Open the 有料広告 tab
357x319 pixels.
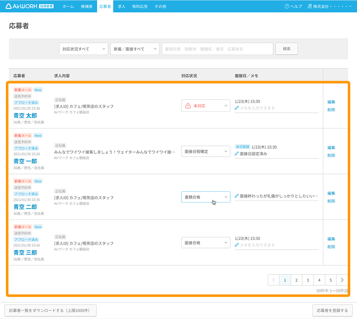[x=140, y=6]
